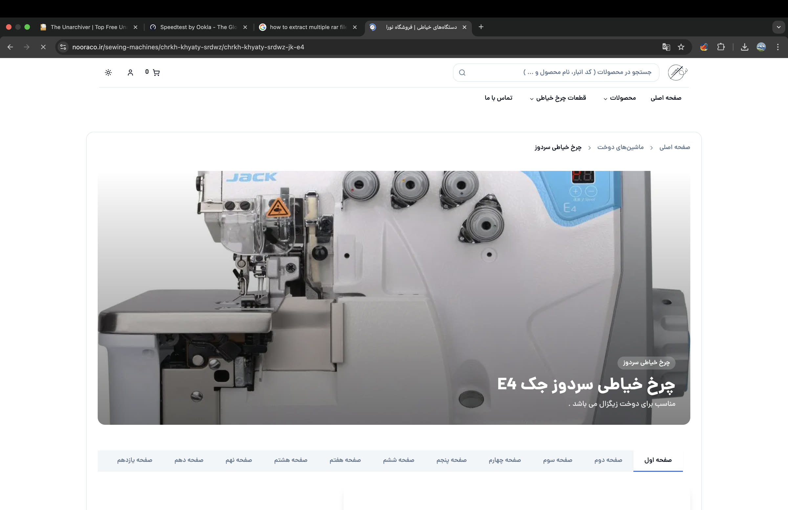Open the صفحه اصلی main menu link
Viewport: 788px width, 510px height.
pos(666,98)
